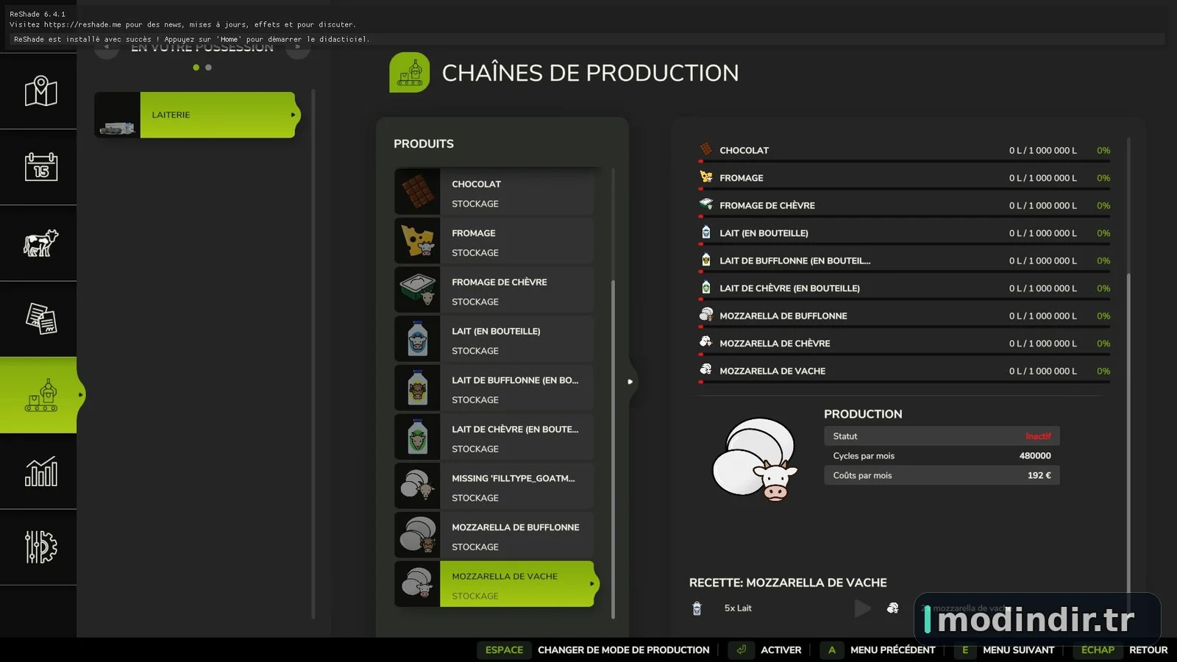Screen dimensions: 1177x662
Task: Select the production chains factory sidebar icon
Action: pyautogui.click(x=40, y=395)
